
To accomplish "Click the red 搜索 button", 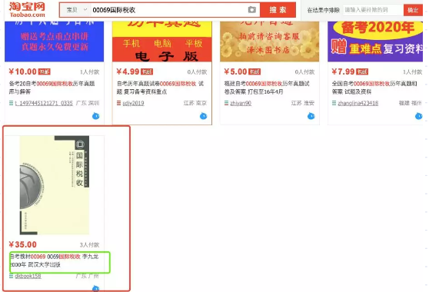I will [x=278, y=10].
